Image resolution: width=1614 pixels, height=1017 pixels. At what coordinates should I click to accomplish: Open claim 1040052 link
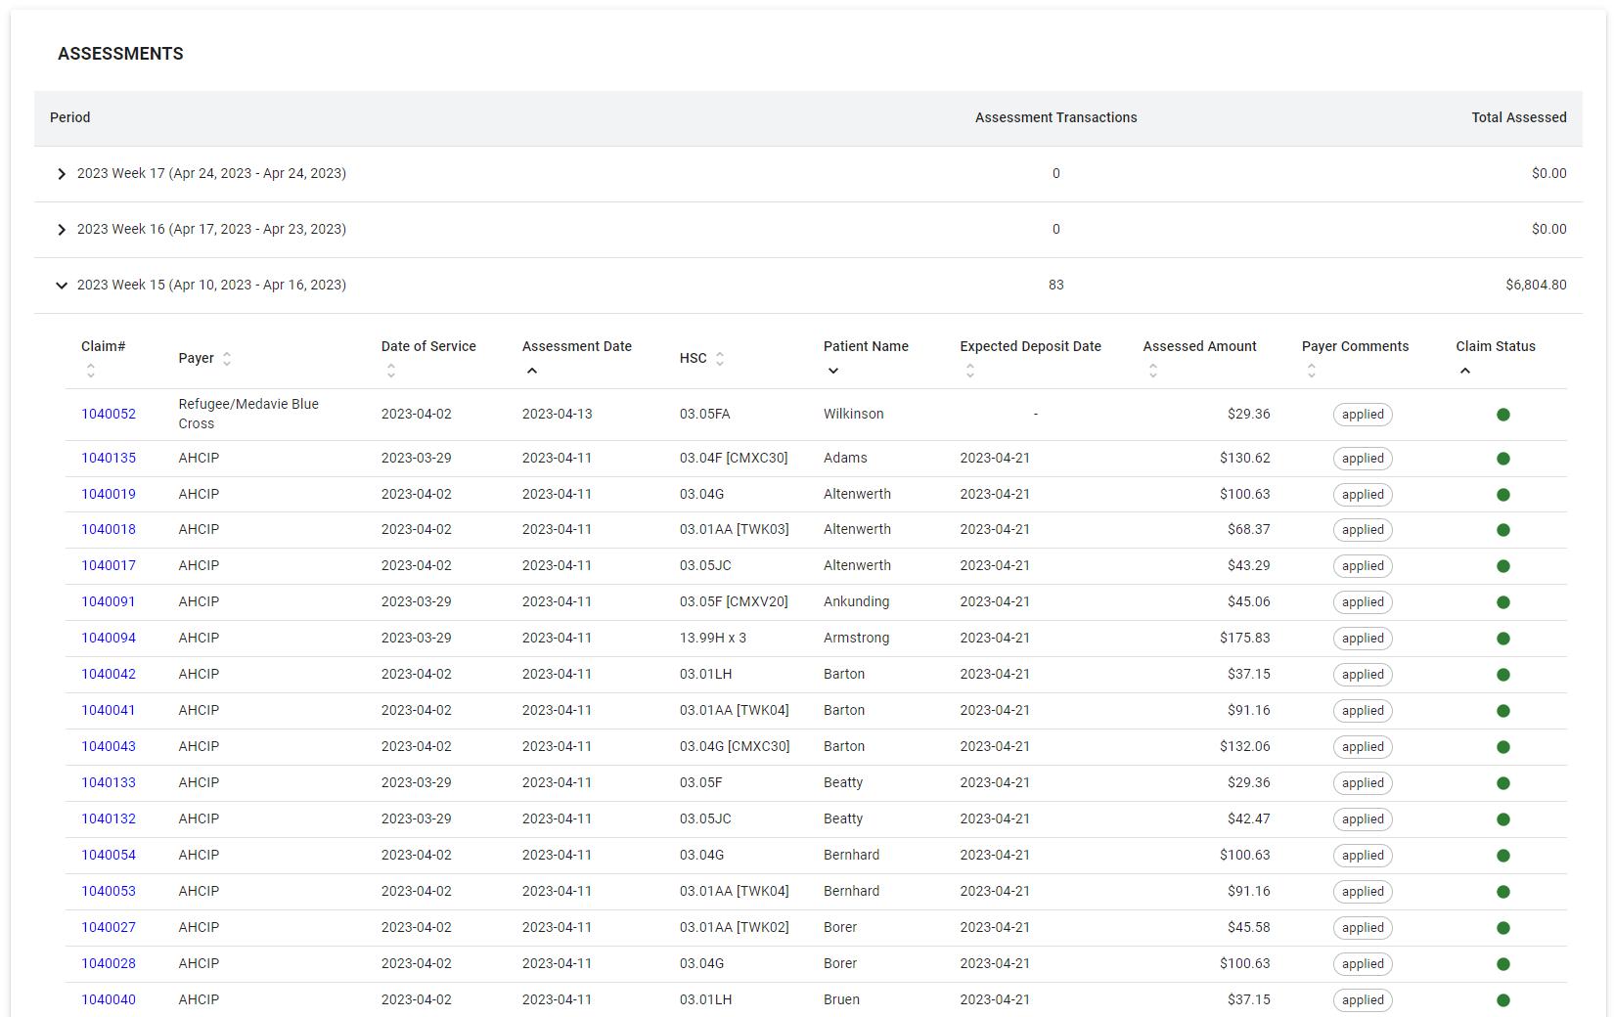tap(109, 414)
